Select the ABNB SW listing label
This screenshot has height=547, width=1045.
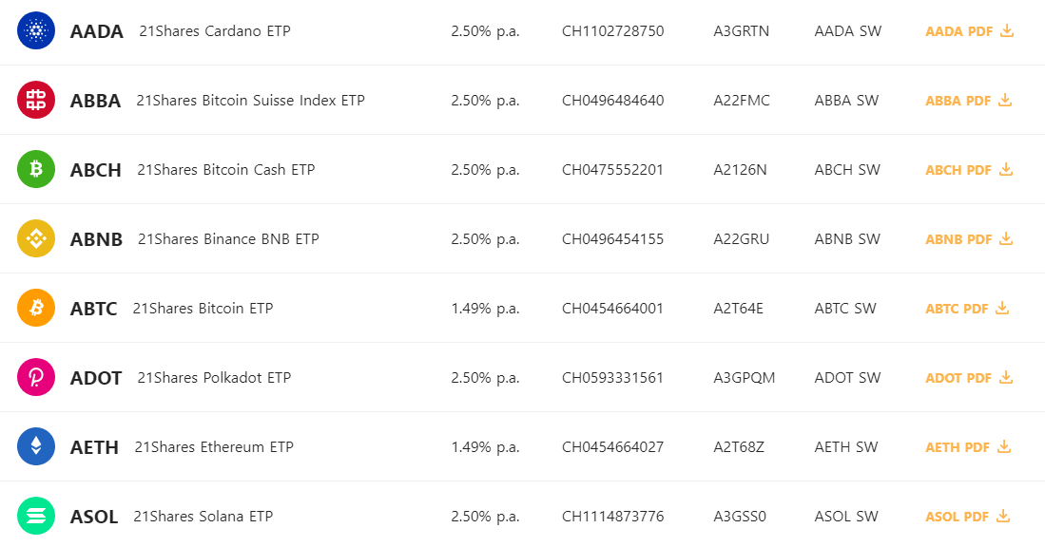pos(846,238)
